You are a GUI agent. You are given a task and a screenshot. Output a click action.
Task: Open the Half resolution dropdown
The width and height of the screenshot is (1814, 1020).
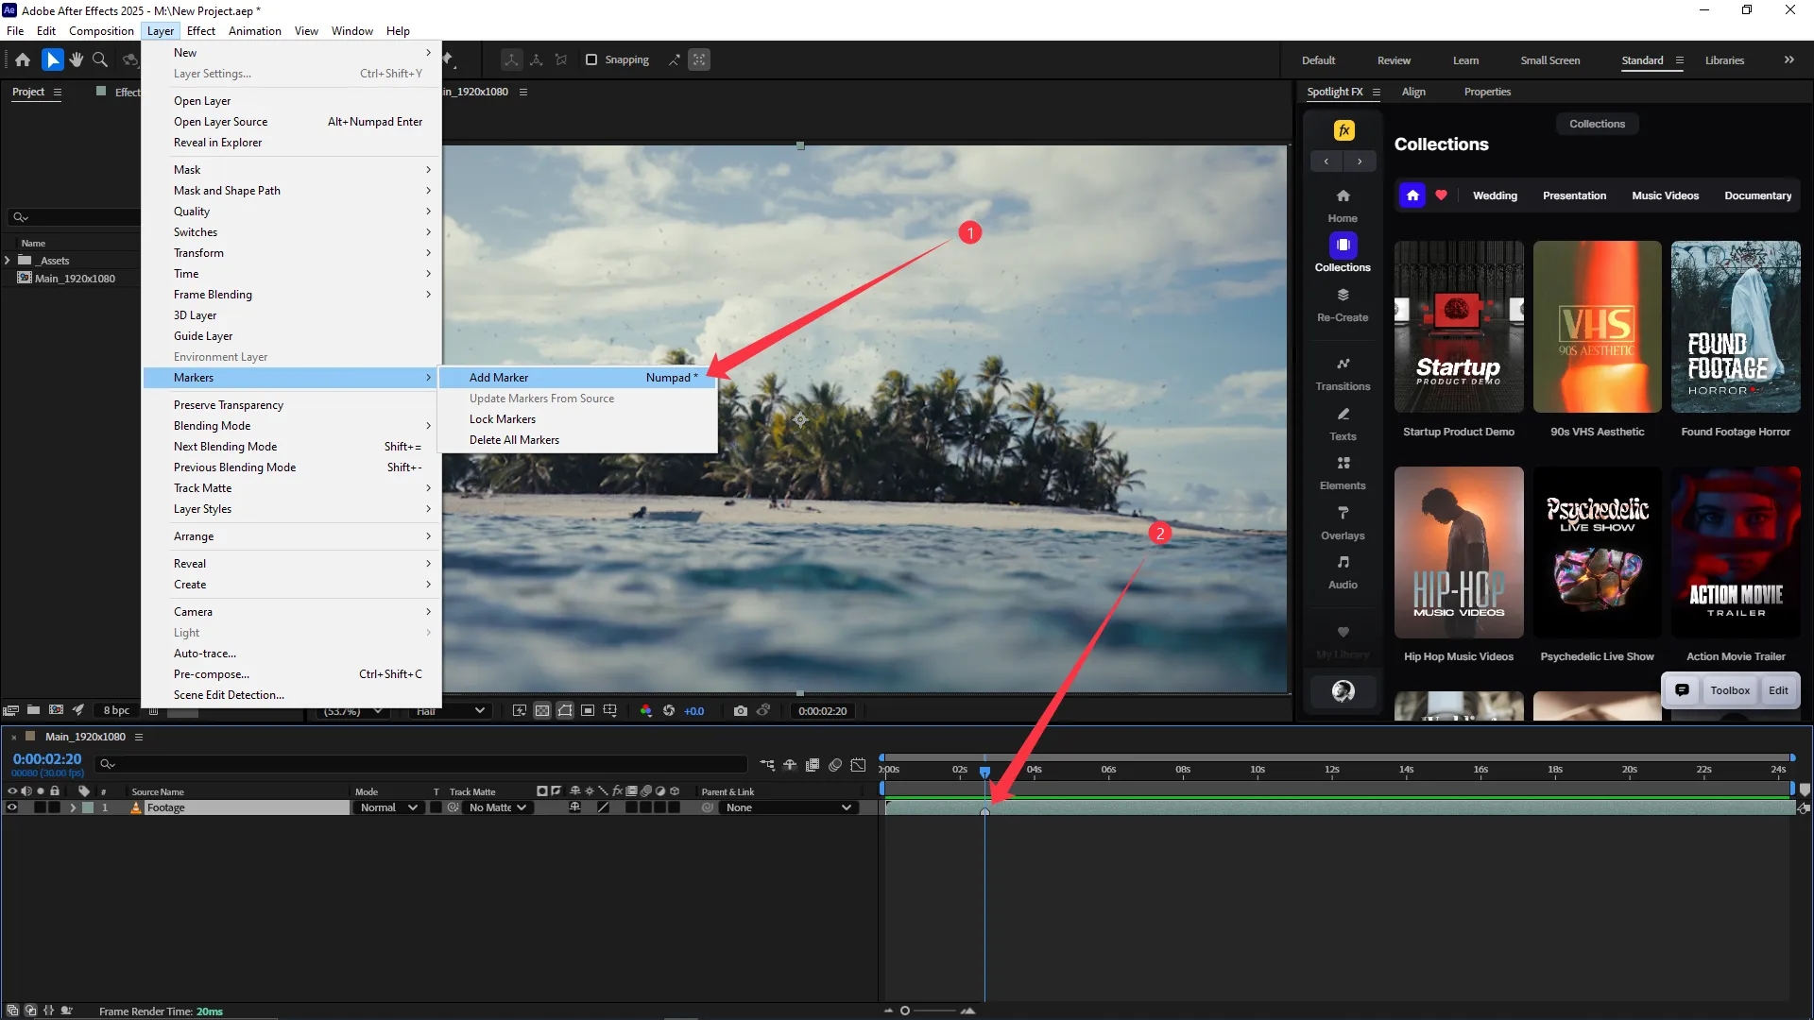click(450, 710)
